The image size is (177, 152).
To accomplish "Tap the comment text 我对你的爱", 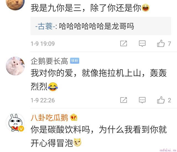I will (x=52, y=73).
